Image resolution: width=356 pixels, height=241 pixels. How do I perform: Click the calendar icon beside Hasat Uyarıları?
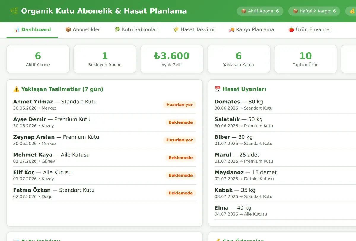[x=218, y=89]
